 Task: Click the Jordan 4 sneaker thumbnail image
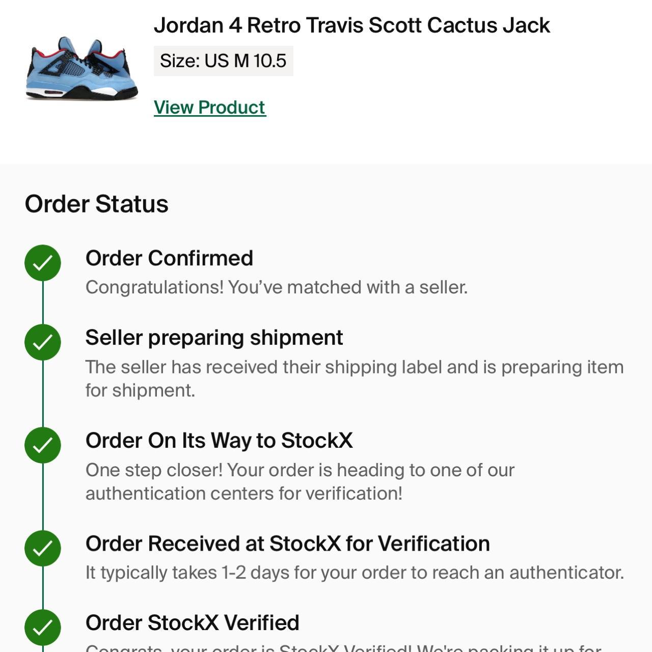[81, 68]
